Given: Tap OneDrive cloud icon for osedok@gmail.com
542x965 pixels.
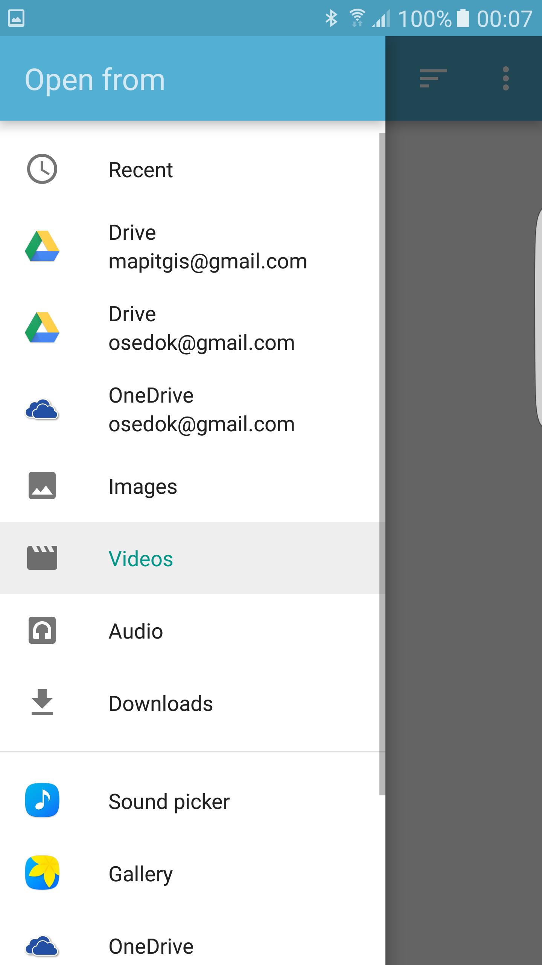Looking at the screenshot, I should [42, 409].
